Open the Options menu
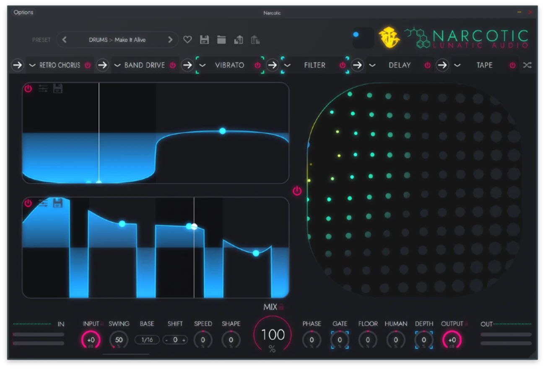The height and width of the screenshot is (369, 545). point(23,12)
